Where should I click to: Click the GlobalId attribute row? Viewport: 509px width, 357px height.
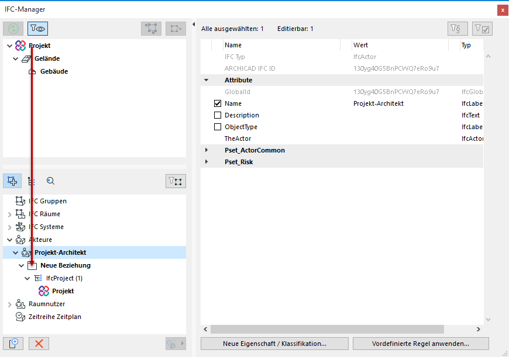pyautogui.click(x=342, y=92)
